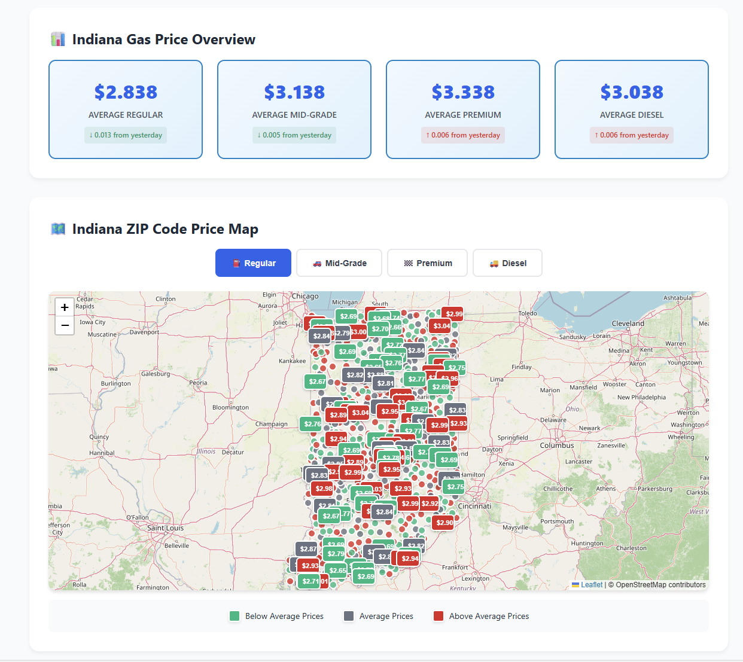Open the Leaflet attribution link
This screenshot has width=743, height=662.
[x=587, y=585]
